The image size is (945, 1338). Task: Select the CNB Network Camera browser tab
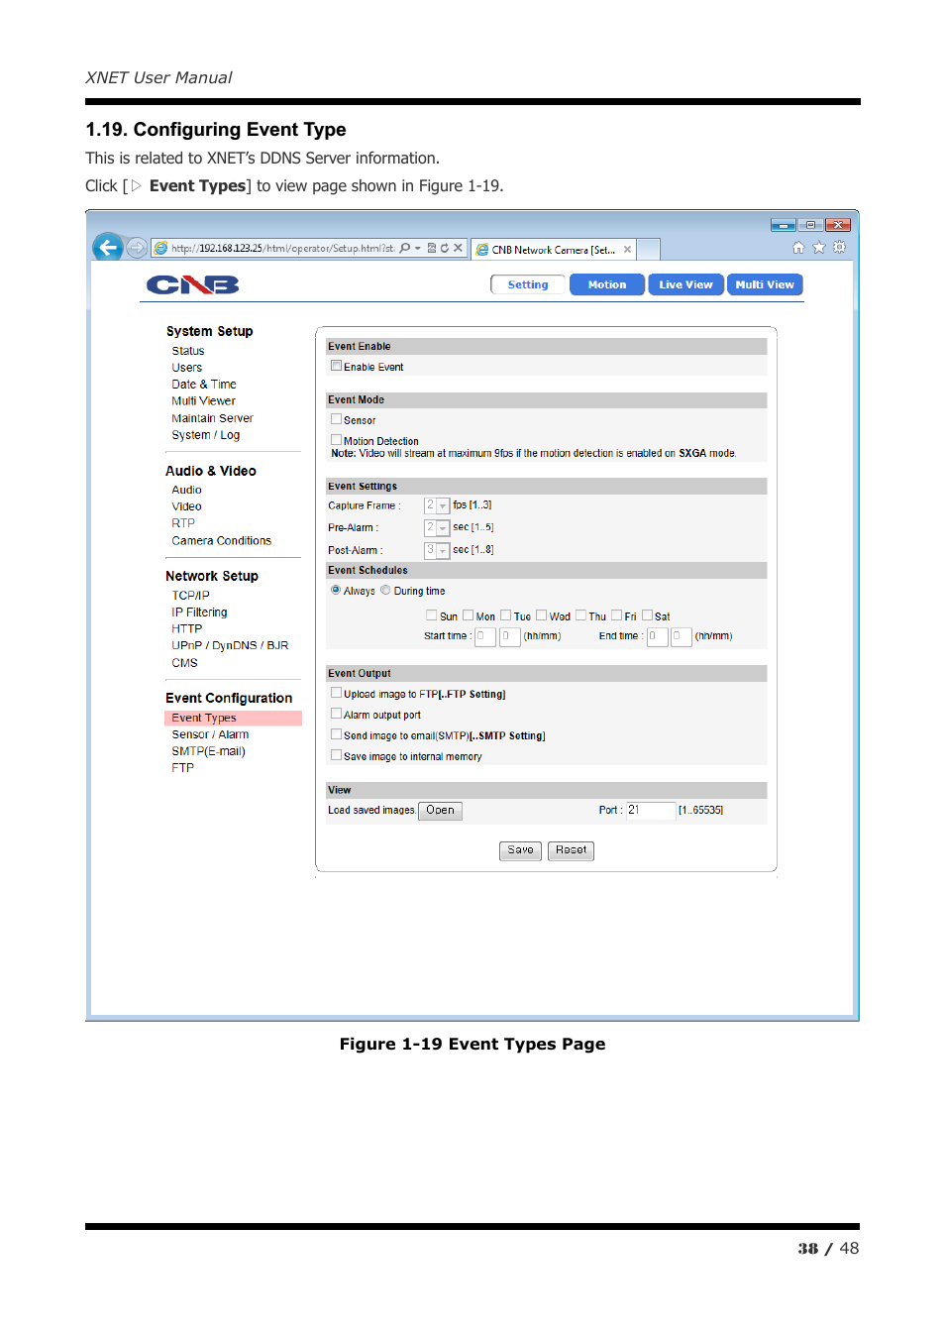tap(553, 250)
